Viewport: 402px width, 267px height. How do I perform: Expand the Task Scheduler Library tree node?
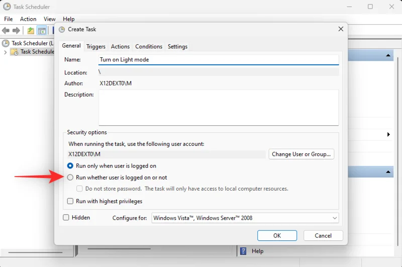pos(5,52)
